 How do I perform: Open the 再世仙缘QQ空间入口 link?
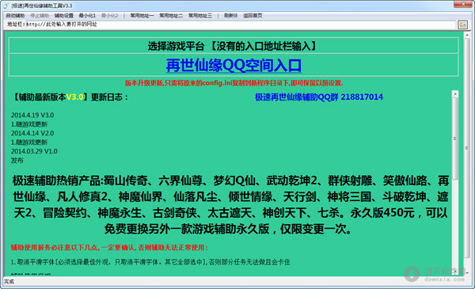click(234, 65)
